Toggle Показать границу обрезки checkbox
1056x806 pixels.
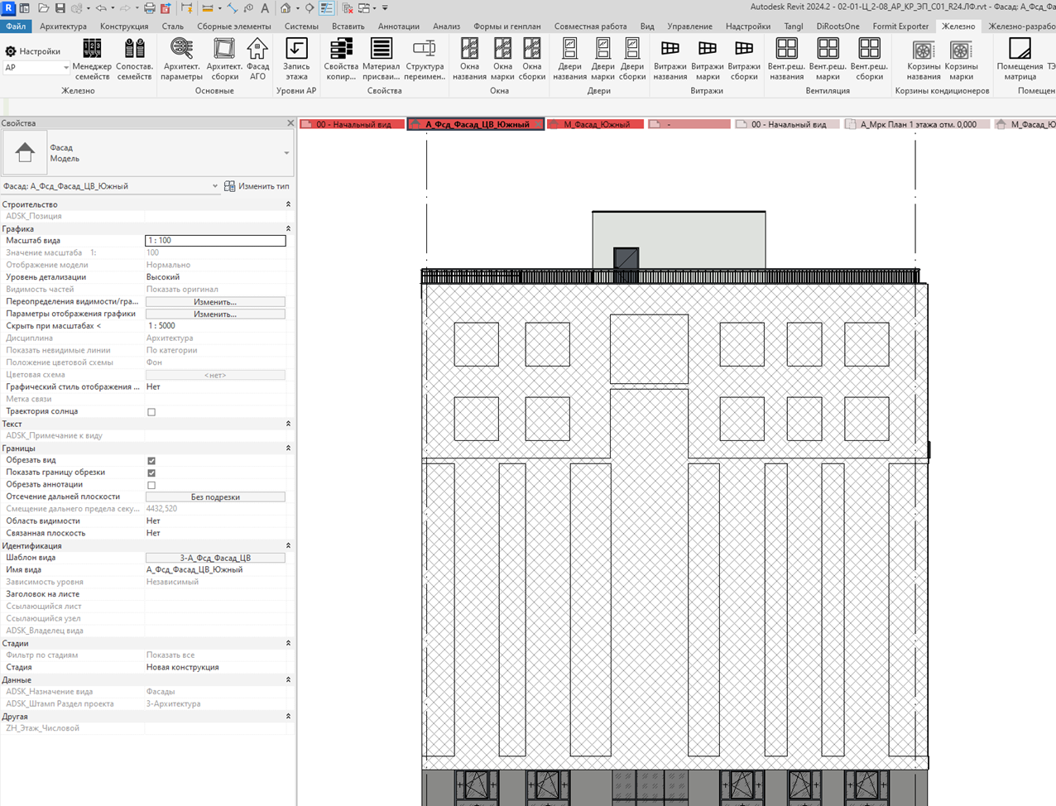coord(151,473)
